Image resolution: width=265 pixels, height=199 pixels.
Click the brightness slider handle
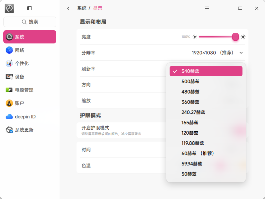(x=235, y=37)
